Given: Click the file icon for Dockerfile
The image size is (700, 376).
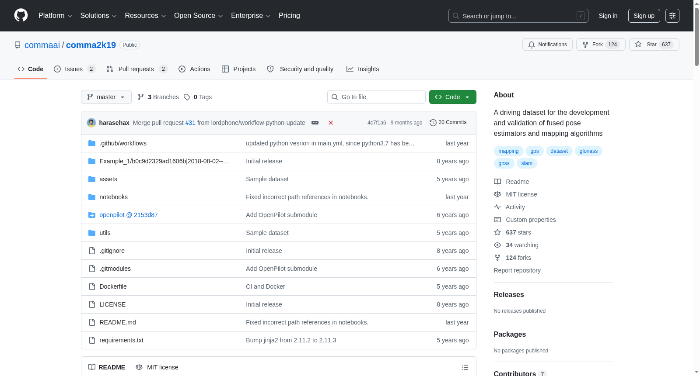Looking at the screenshot, I should pos(92,286).
